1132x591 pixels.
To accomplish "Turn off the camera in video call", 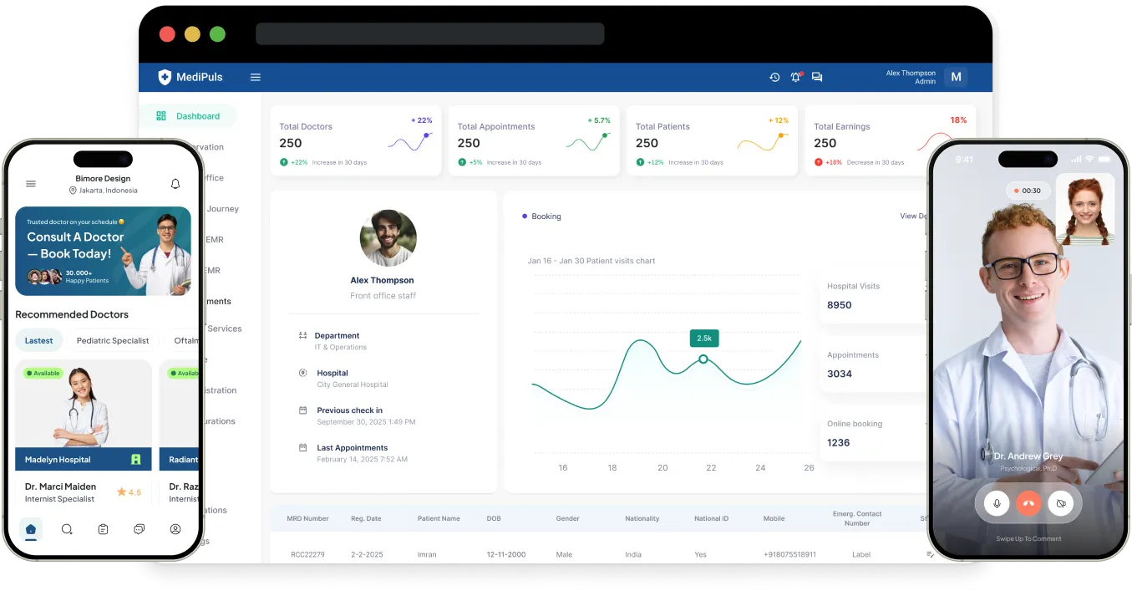I will point(1061,503).
